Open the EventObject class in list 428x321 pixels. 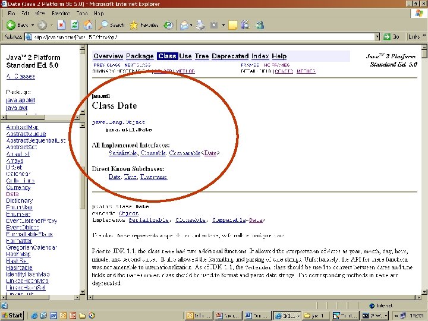[23, 227]
